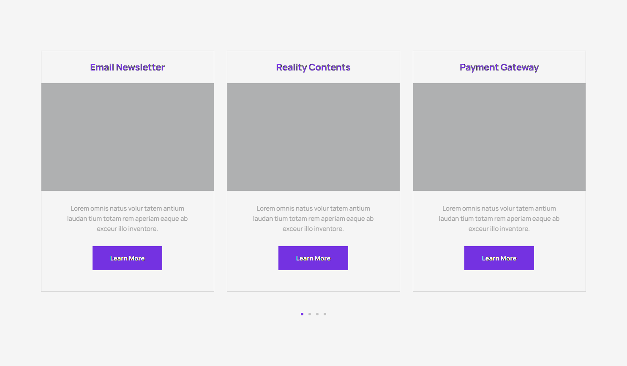The image size is (627, 366).
Task: Select the first active purple carousel dot
Action: [302, 314]
